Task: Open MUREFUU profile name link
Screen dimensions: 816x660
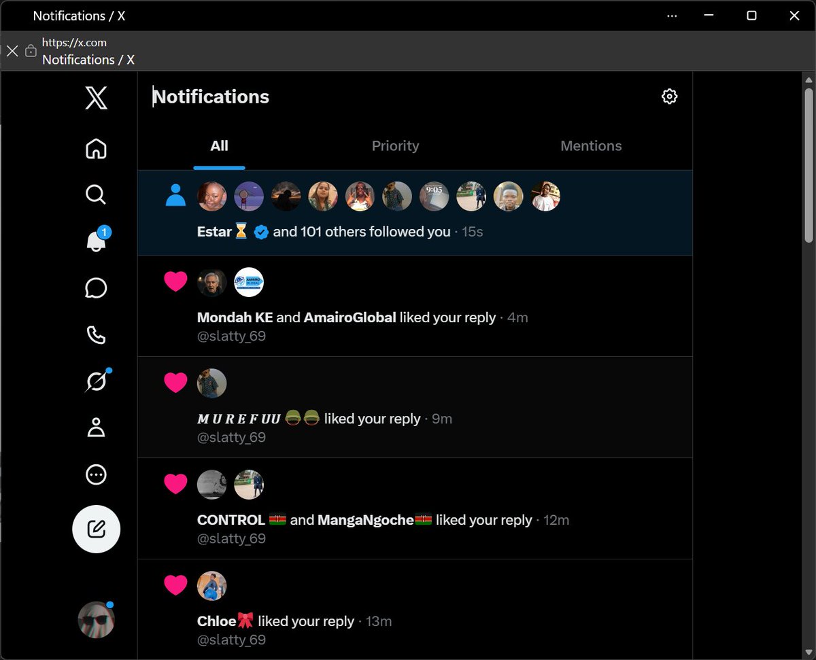Action: [239, 419]
